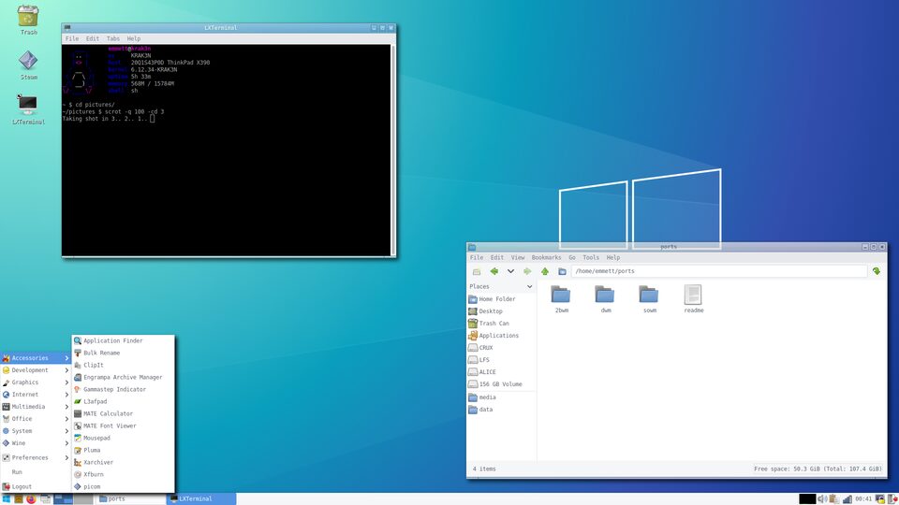Select the CRUX volume
Screen dimensions: 899x505
[502, 348]
